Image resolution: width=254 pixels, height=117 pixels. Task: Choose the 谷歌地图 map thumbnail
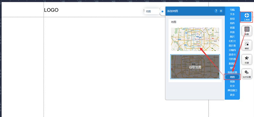(x=195, y=67)
